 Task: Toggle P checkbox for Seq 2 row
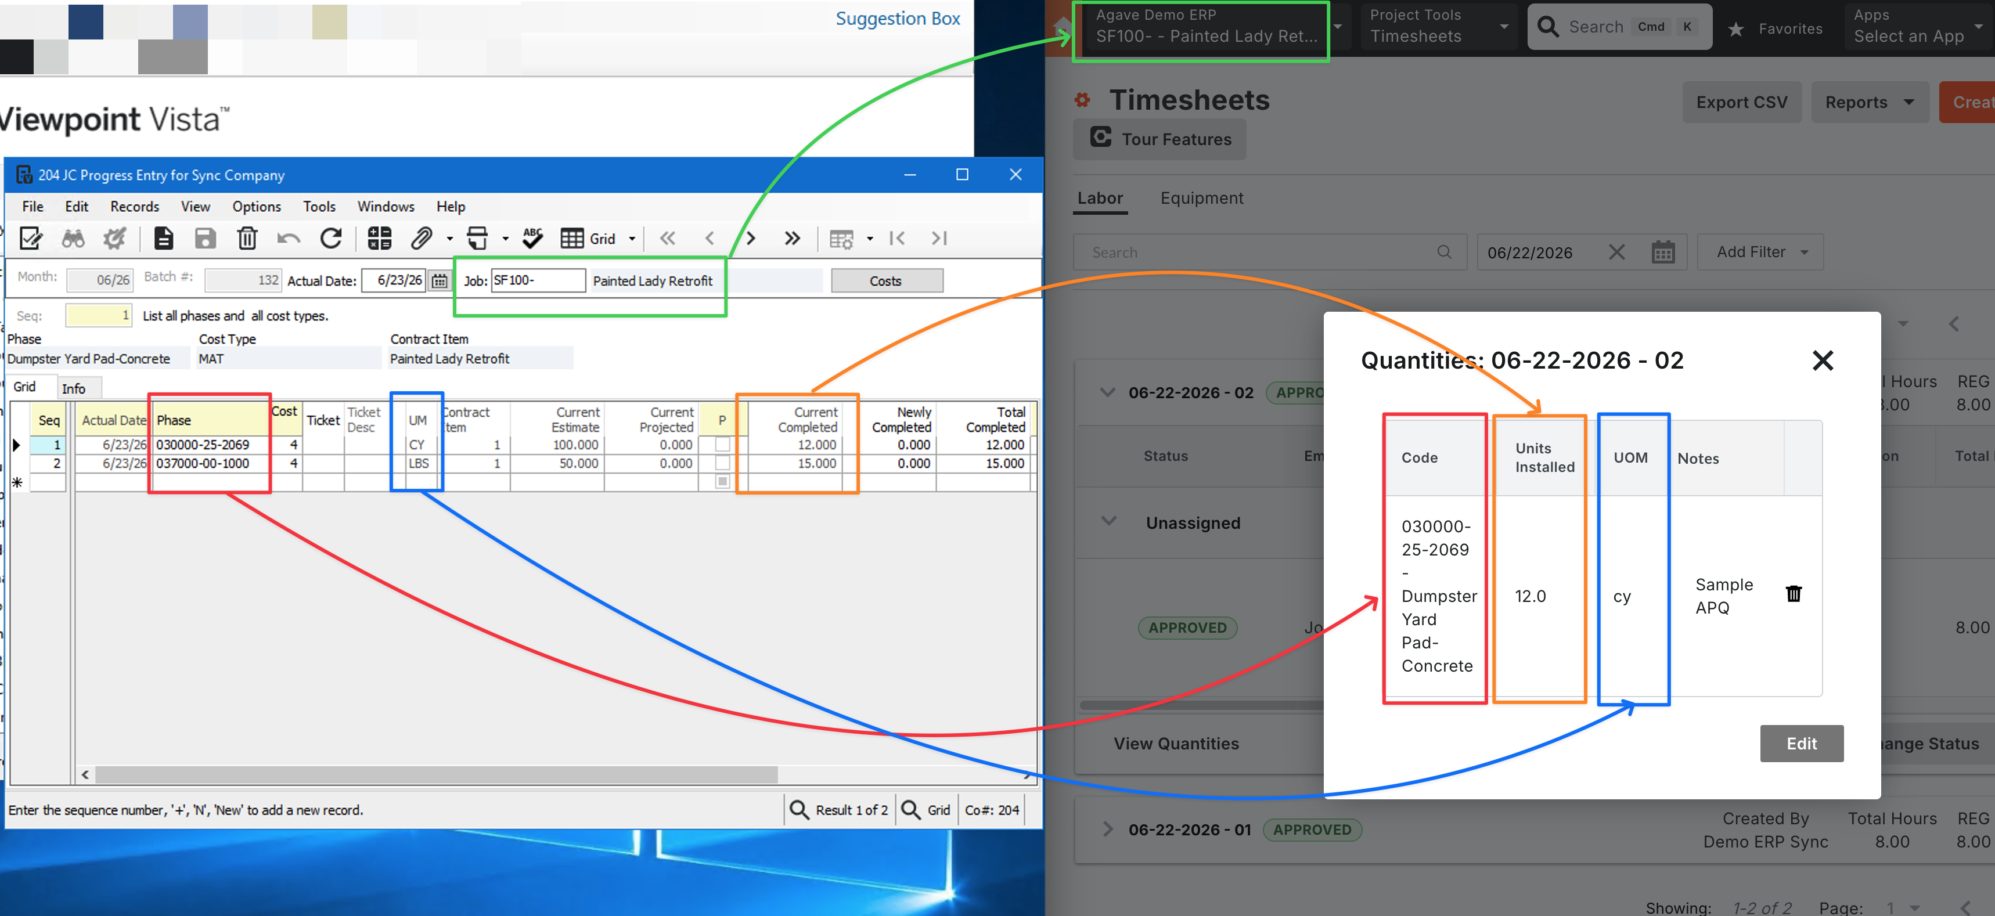pyautogui.click(x=722, y=463)
